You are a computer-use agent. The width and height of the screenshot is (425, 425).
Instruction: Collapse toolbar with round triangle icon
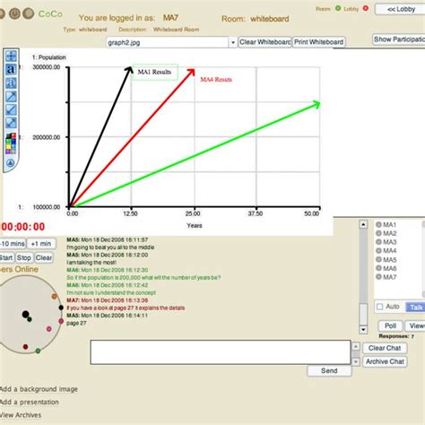coord(11,163)
